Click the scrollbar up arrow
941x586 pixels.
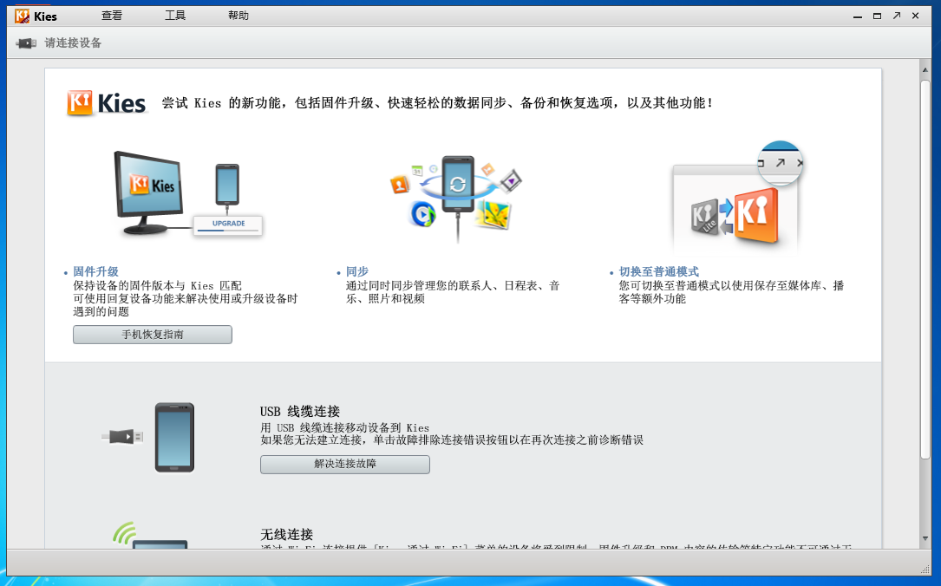(x=925, y=70)
